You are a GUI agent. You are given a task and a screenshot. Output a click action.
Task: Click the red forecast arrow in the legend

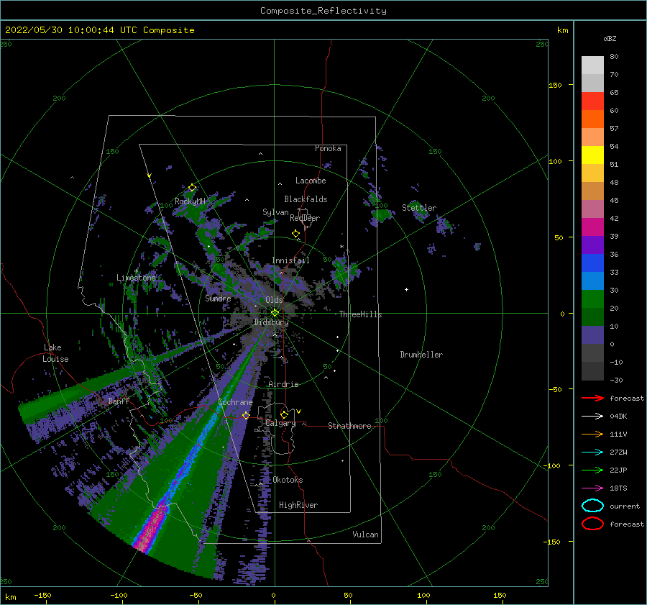pyautogui.click(x=592, y=398)
